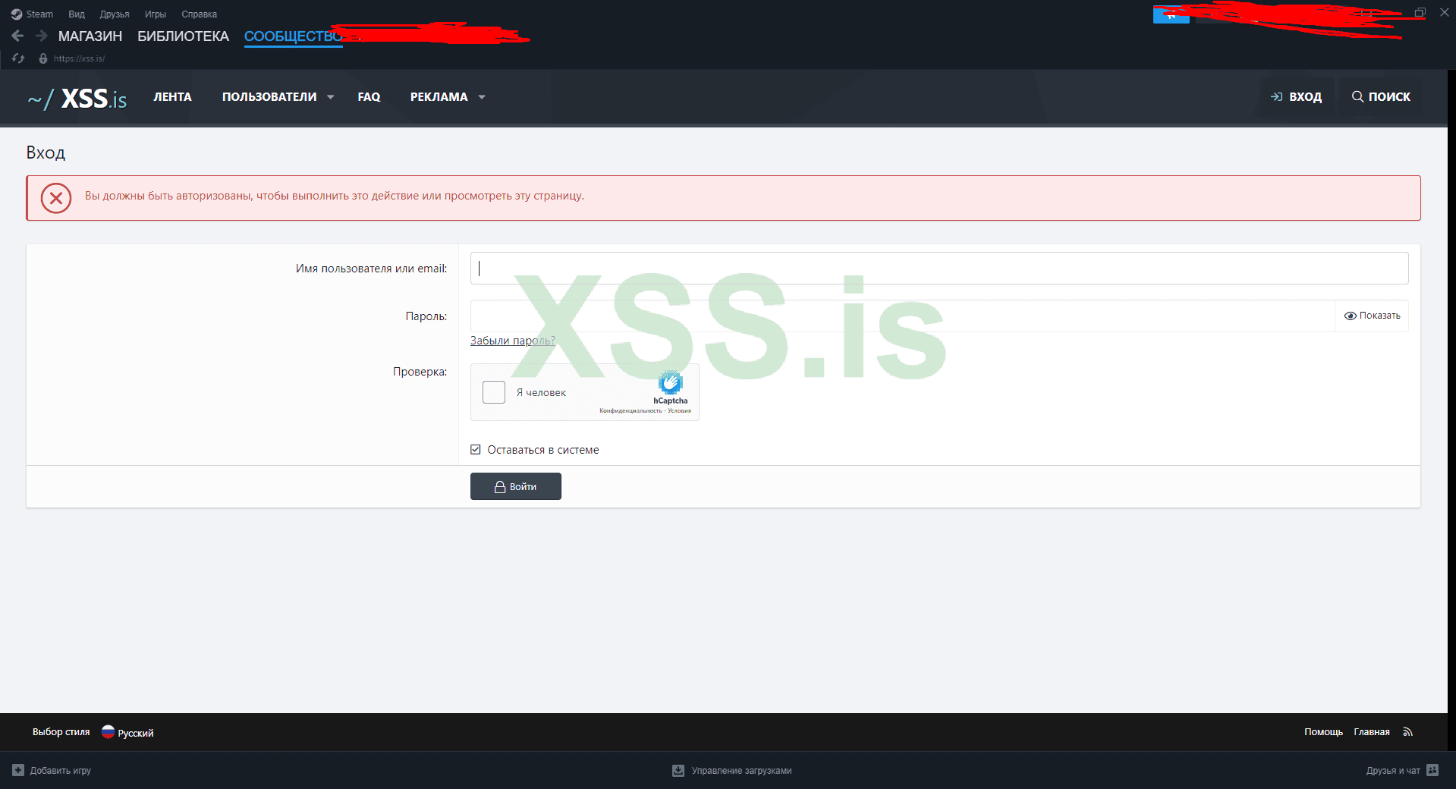
Task: Open the РЕКЛАМА section
Action: (x=439, y=97)
